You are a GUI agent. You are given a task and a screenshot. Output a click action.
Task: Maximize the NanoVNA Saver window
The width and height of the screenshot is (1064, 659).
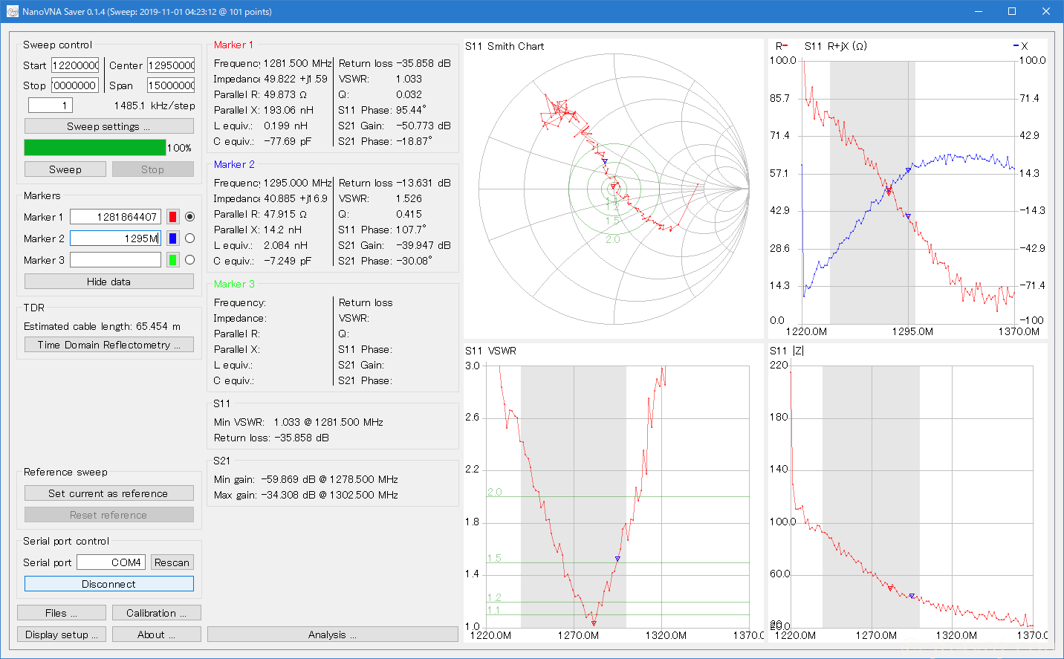pyautogui.click(x=1012, y=11)
